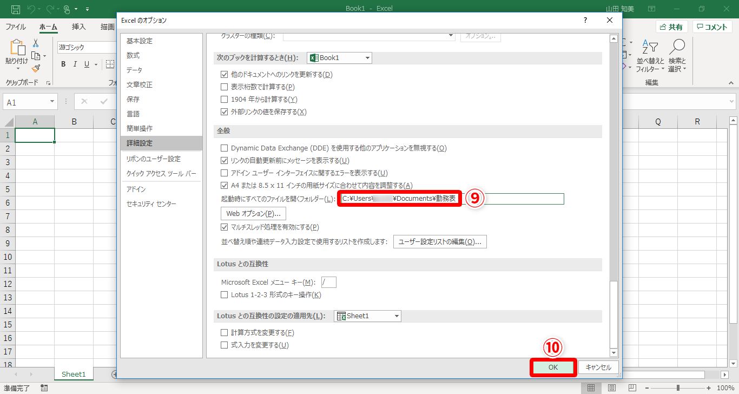
Task: Switch to Page Layout view in the status bar
Action: [611, 388]
